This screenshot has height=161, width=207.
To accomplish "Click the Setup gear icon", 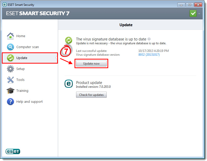I will [10, 69].
